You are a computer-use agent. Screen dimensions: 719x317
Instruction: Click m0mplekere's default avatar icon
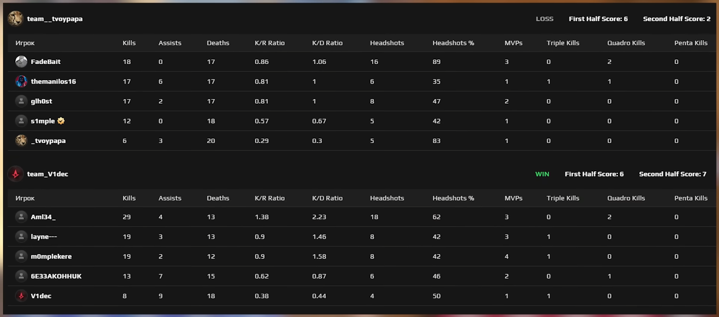point(21,256)
